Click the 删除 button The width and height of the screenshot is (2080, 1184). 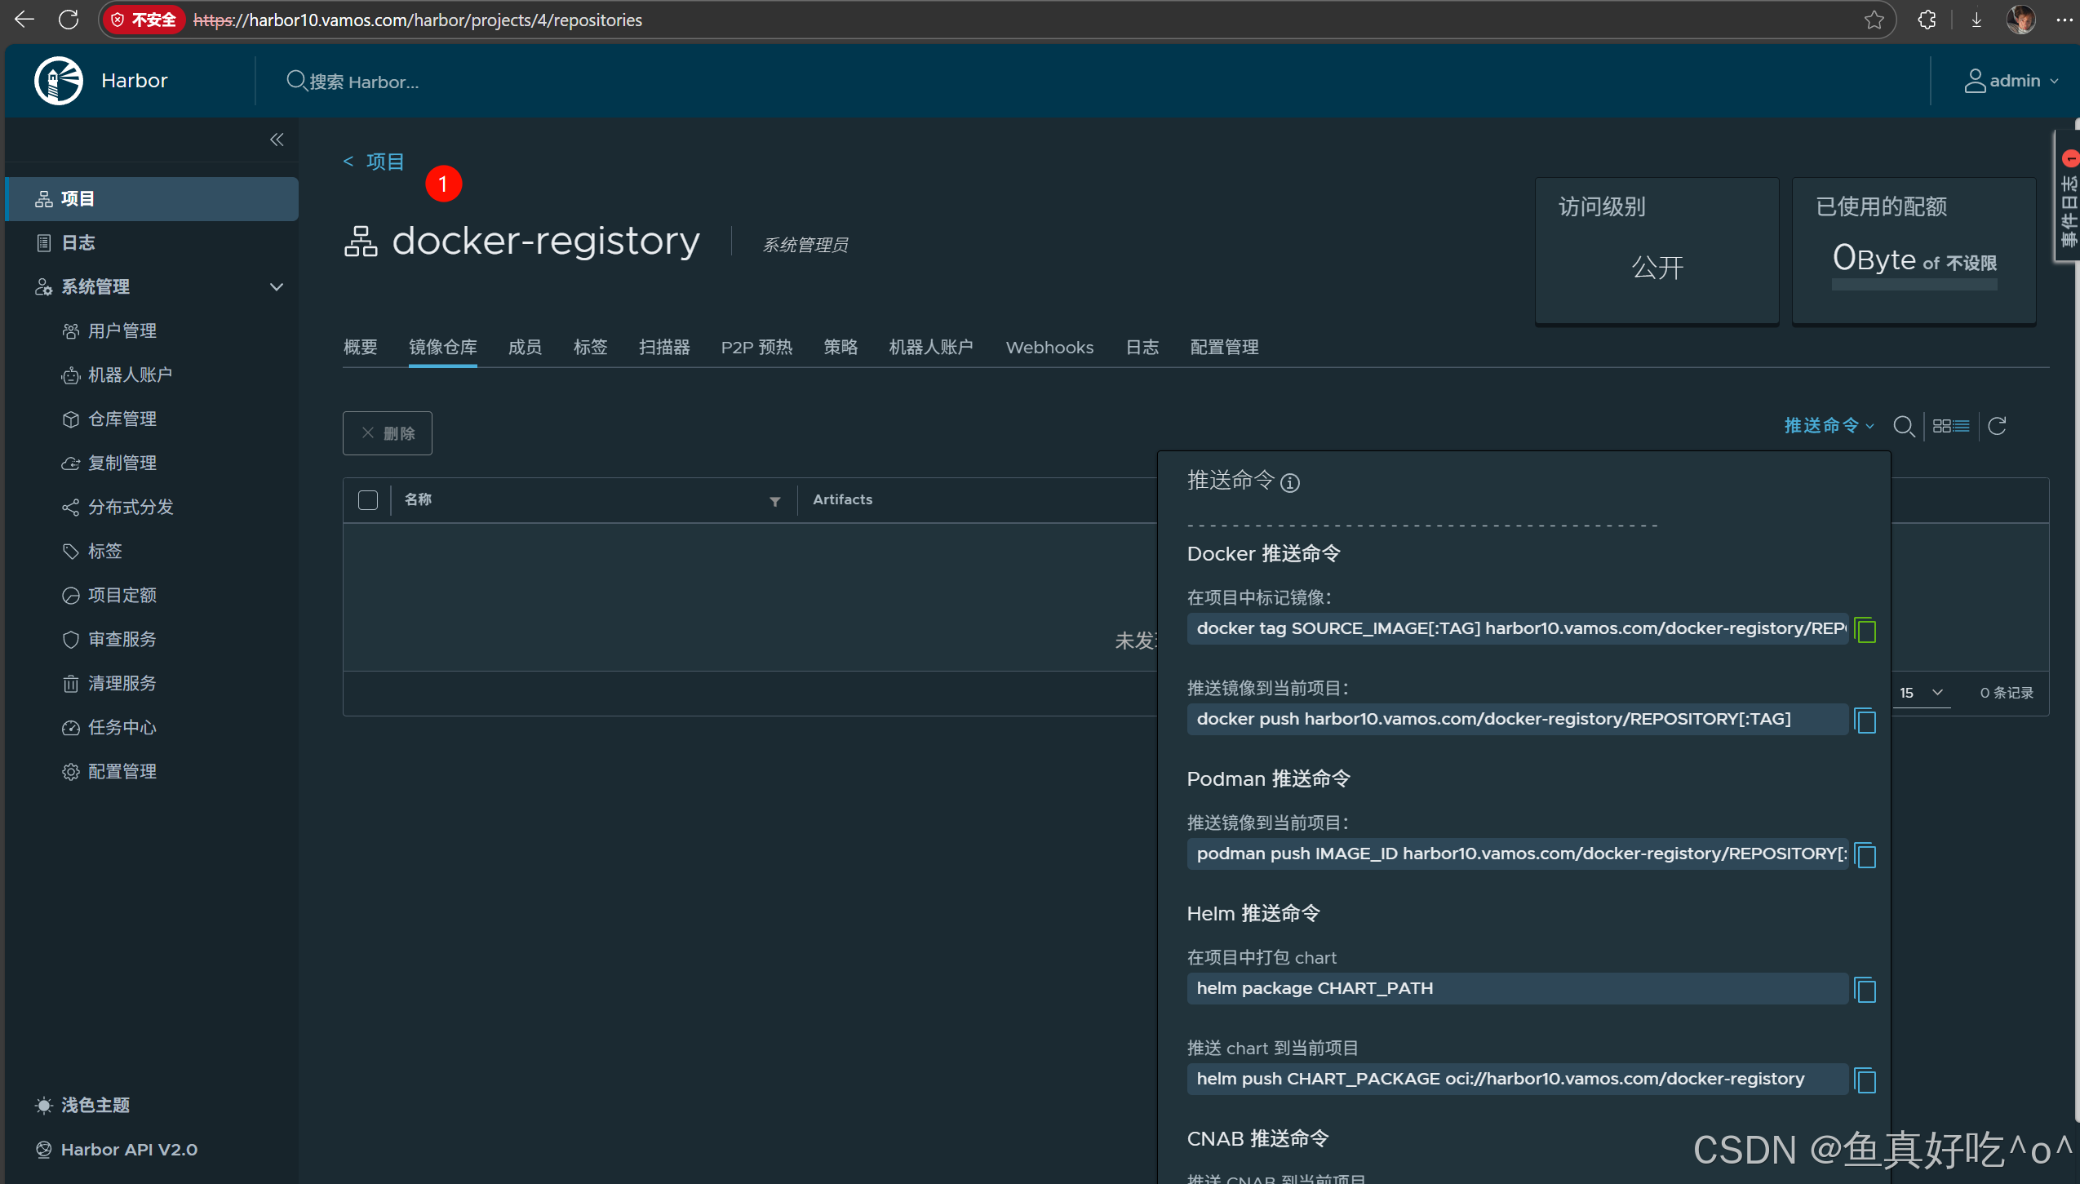[x=388, y=433]
